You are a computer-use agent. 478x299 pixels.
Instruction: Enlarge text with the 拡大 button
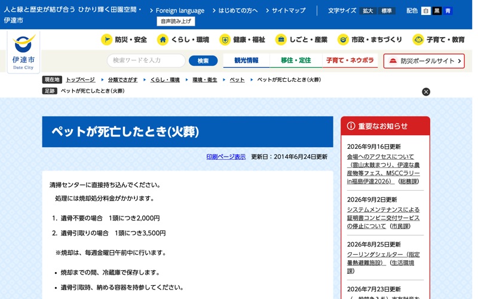(x=367, y=11)
